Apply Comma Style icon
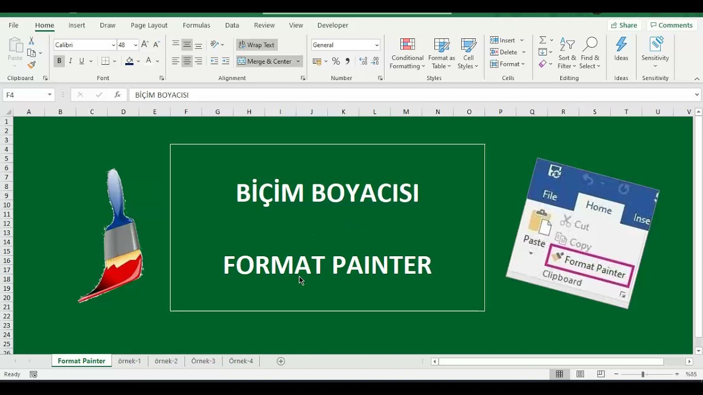The image size is (703, 395). (347, 61)
